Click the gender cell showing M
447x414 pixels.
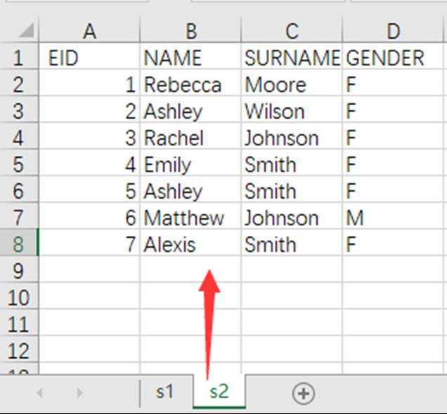pos(393,217)
